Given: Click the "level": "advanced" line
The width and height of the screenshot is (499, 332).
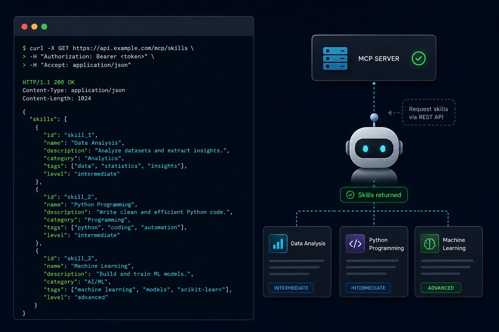Looking at the screenshot, I should click(x=76, y=297).
